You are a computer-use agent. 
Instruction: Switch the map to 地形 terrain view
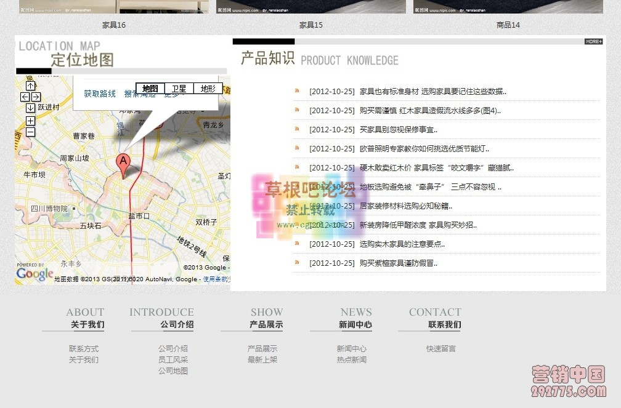207,88
